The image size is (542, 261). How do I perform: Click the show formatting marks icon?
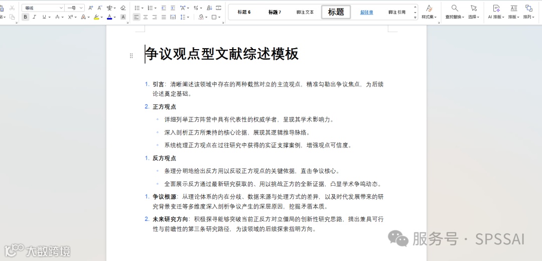click(x=218, y=8)
